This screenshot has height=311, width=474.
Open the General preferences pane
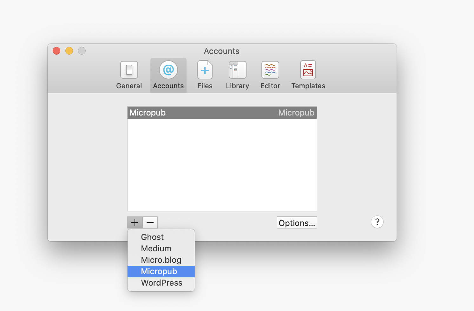129,75
